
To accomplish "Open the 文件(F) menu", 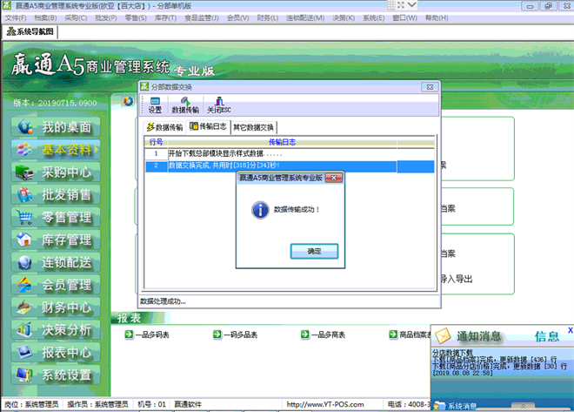I will tap(16, 18).
